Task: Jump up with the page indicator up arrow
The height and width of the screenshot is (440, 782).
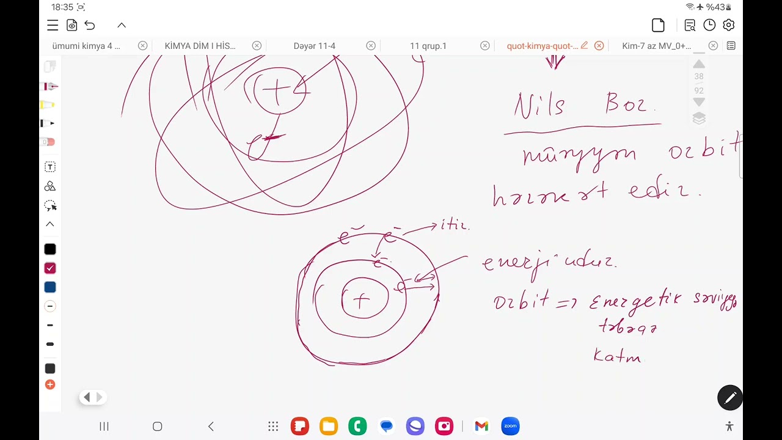Action: [x=699, y=64]
